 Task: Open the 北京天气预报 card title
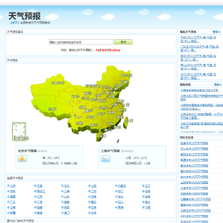27,151
